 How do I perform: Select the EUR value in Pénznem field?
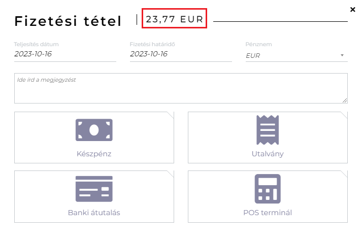click(253, 56)
